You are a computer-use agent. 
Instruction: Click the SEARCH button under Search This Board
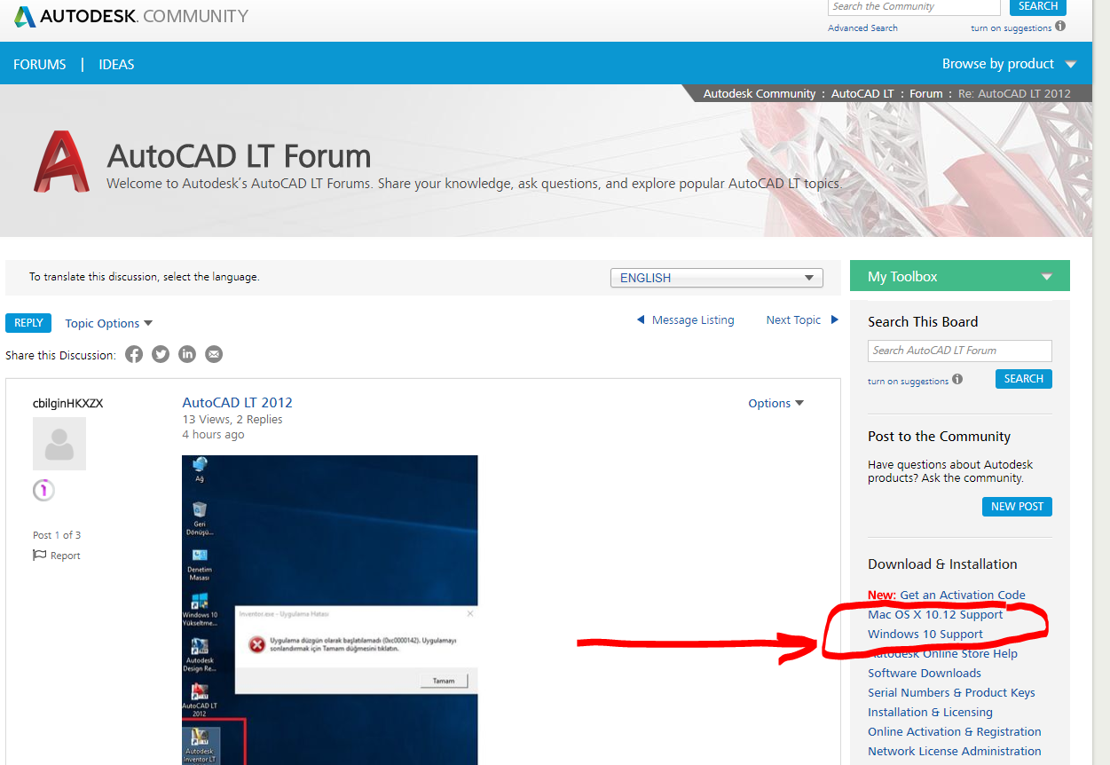[1024, 379]
